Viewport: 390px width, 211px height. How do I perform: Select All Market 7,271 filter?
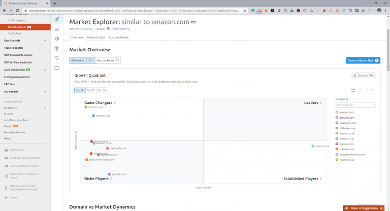click(x=82, y=60)
